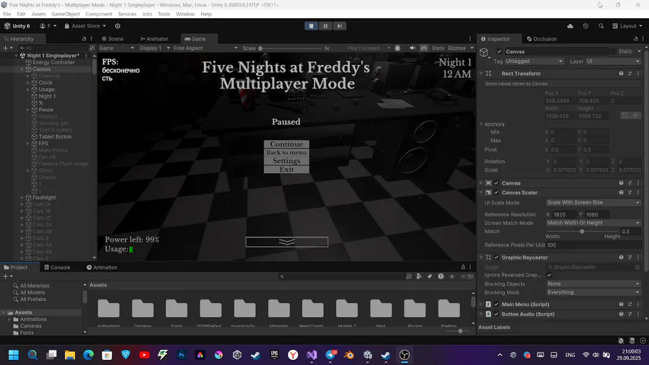This screenshot has height=365, width=649.
Task: Click the Hierarchy create plus button
Action: click(7, 48)
